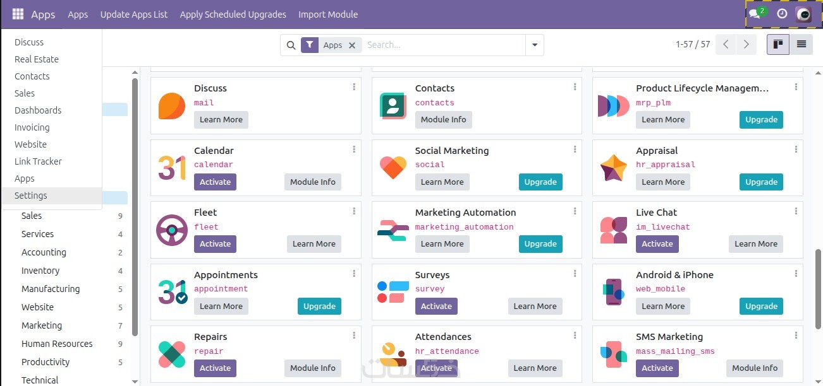Click the Android & iPhone app icon

point(613,292)
